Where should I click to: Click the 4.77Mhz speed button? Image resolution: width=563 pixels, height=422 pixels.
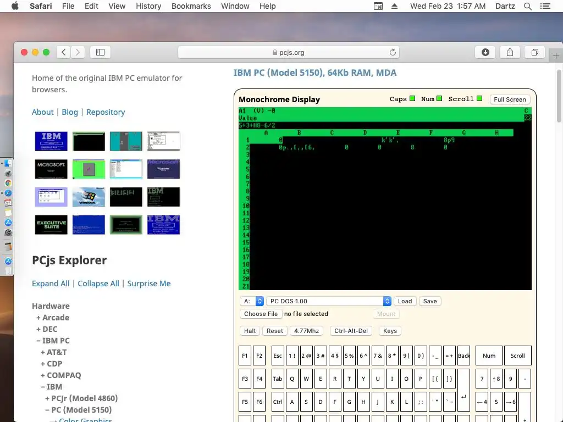(x=306, y=331)
